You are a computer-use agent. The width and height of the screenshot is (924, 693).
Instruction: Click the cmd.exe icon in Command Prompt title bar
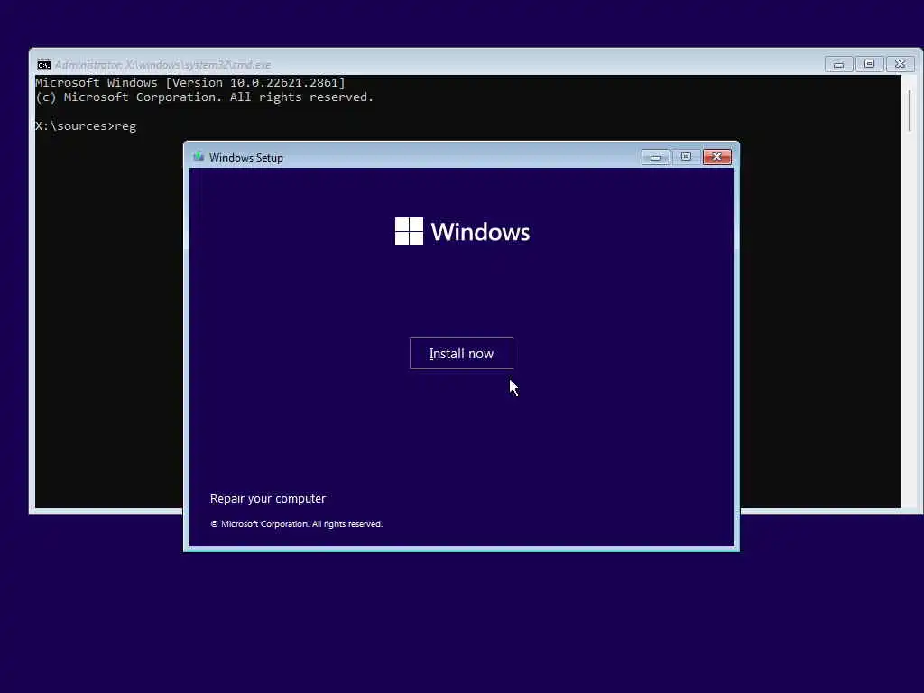pyautogui.click(x=44, y=65)
